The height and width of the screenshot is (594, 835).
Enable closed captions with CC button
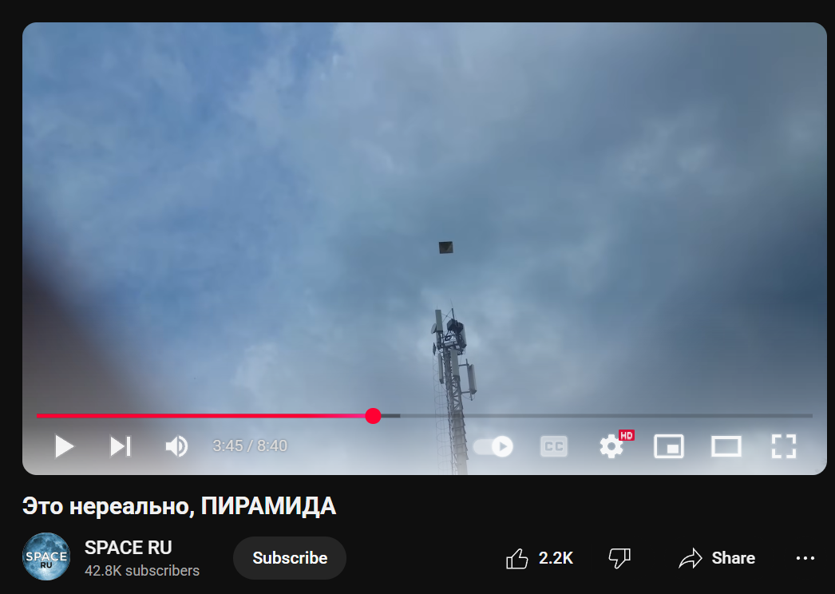coord(554,446)
